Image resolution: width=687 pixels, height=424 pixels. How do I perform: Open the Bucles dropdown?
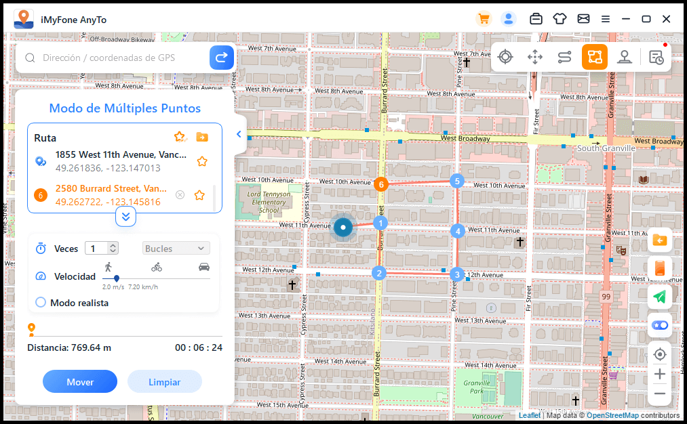pos(176,248)
